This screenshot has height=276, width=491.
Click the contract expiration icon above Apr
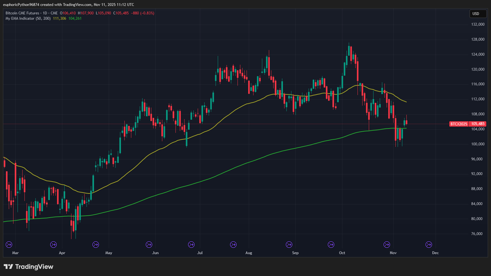click(53, 245)
